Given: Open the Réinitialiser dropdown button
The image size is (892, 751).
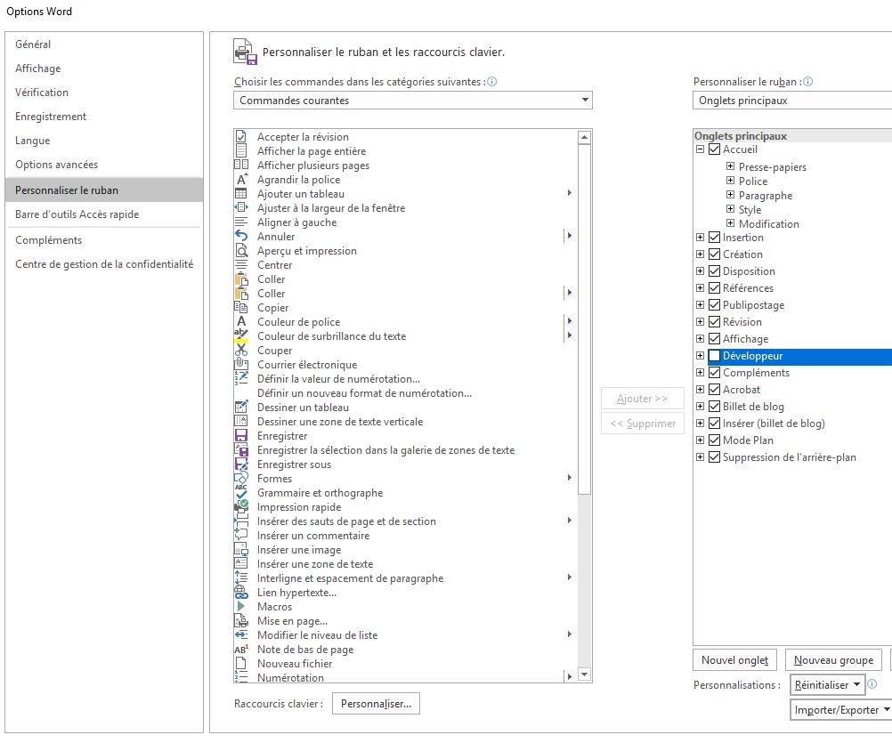Looking at the screenshot, I should [x=827, y=685].
